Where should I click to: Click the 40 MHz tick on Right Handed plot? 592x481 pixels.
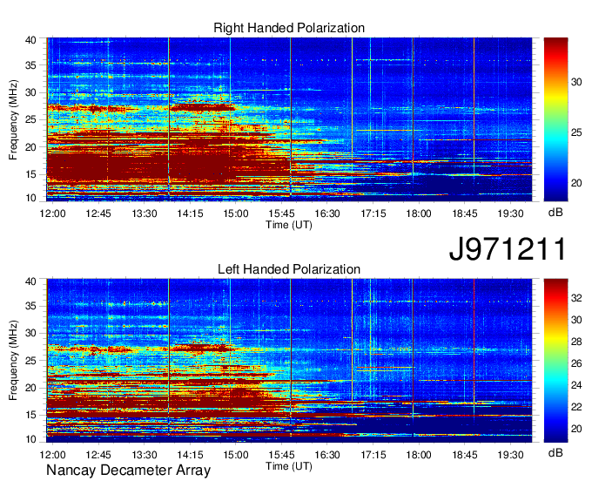30,40
